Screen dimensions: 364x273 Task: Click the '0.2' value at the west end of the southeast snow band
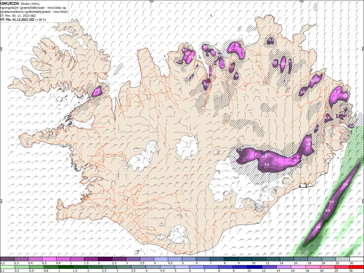point(240,150)
